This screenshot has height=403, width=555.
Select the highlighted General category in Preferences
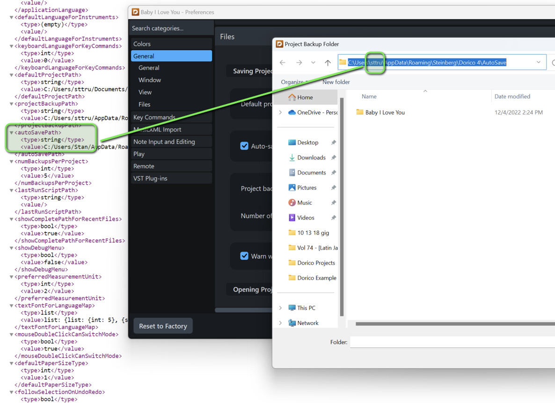(171, 56)
